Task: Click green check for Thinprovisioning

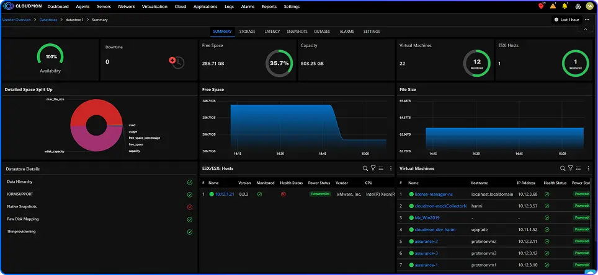Action: tap(190, 232)
